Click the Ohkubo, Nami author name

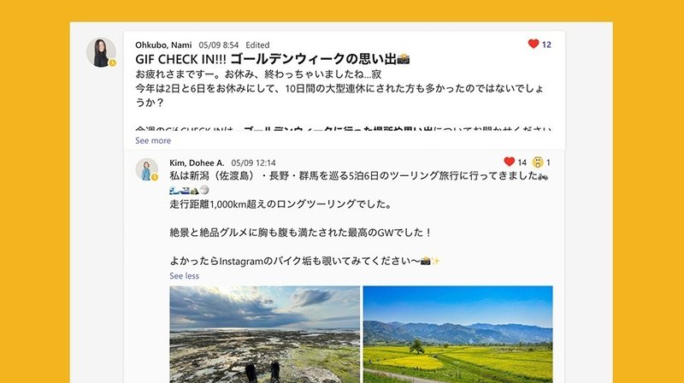click(163, 45)
